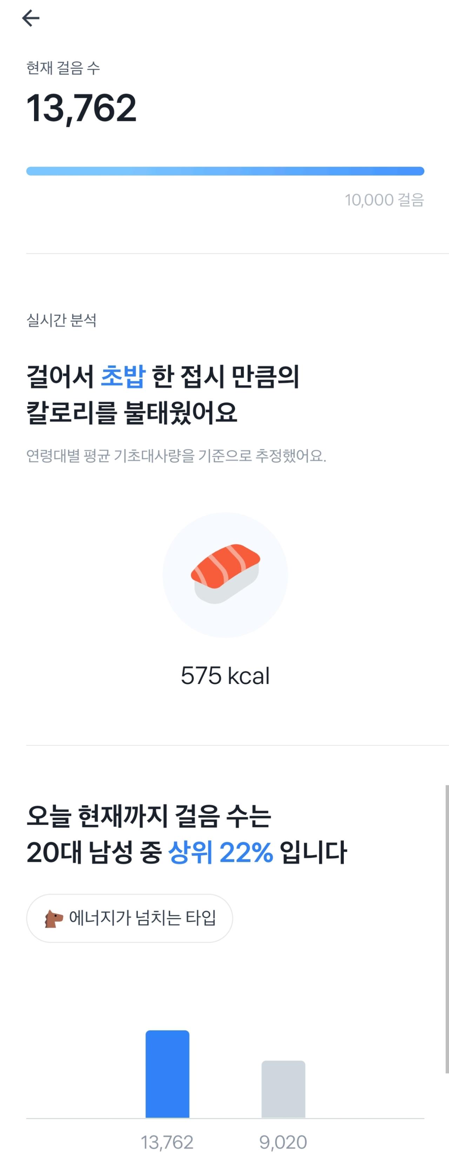Tap the 상위 22% highlighted text
Viewport: 449px width, 1157px height.
coord(221,852)
